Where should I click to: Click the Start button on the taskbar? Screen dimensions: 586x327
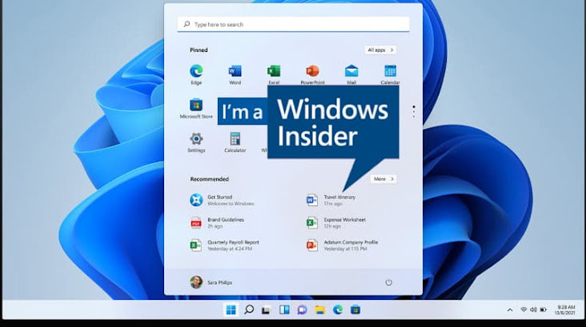(231, 309)
